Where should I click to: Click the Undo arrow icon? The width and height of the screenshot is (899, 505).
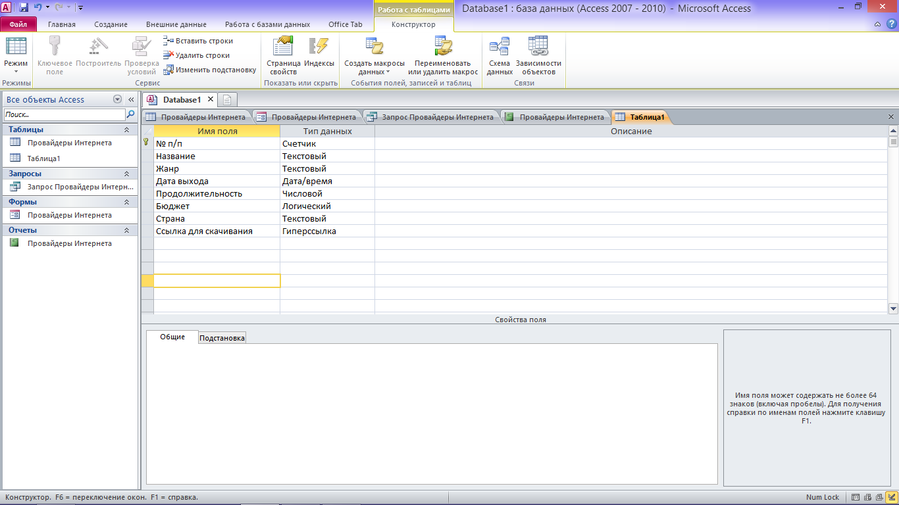38,7
